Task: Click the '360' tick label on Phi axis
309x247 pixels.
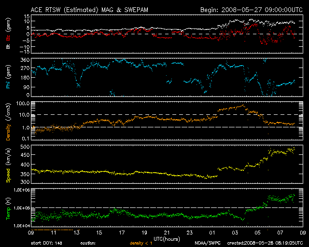Action: pyautogui.click(x=25, y=60)
